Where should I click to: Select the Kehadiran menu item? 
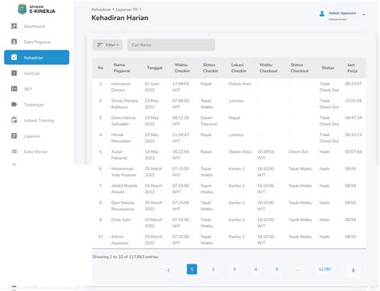(37, 58)
